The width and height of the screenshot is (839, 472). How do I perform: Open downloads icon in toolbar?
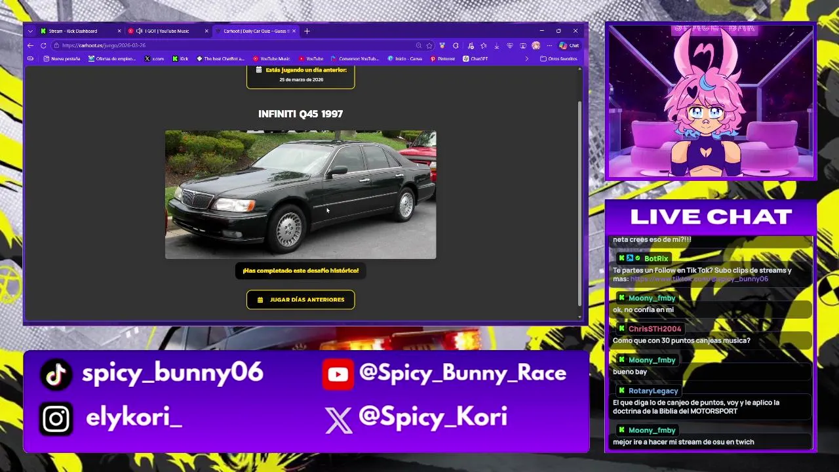(496, 45)
